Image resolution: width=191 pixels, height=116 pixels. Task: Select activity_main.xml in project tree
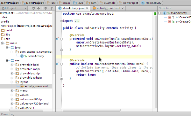[x=26, y=86]
